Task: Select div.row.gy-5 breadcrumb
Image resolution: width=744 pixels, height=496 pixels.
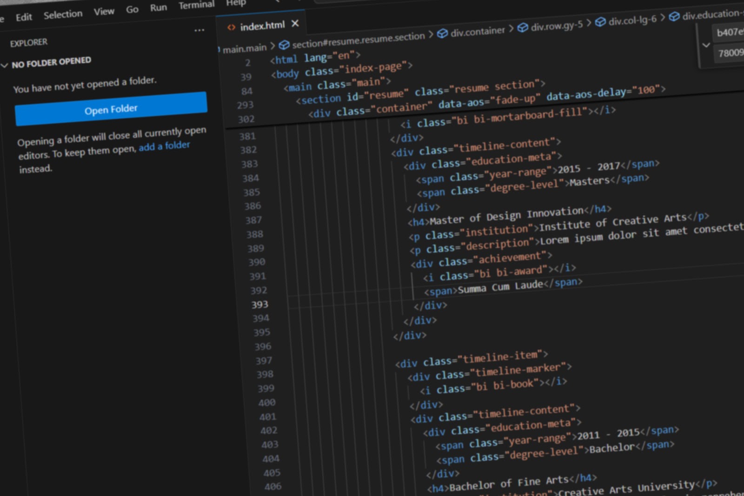Action: pyautogui.click(x=557, y=26)
